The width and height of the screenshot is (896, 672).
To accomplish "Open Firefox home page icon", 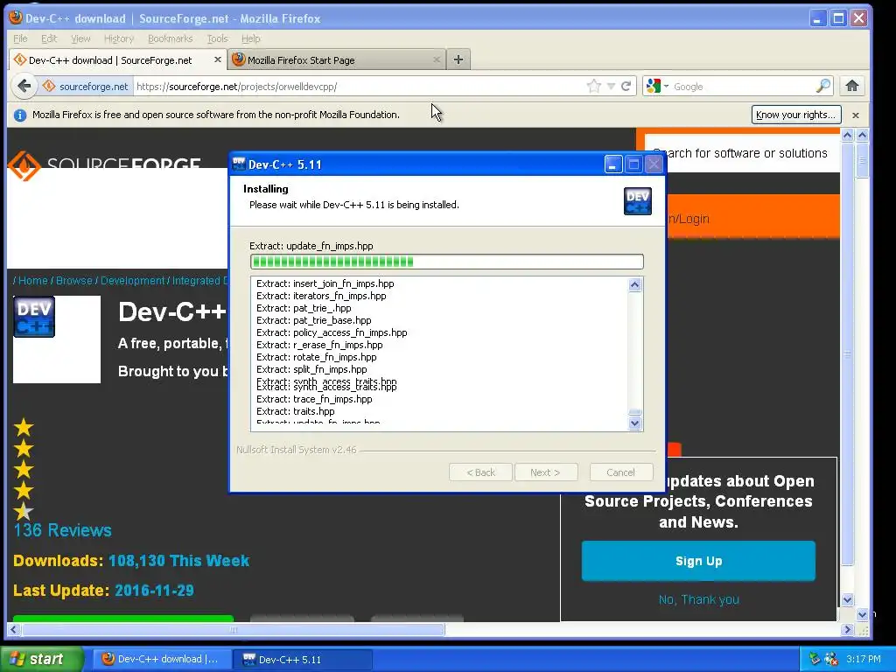I will point(852,87).
